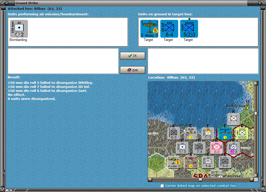
Task: Click the Ju 88A1 bomber counter
Action: 174,162
